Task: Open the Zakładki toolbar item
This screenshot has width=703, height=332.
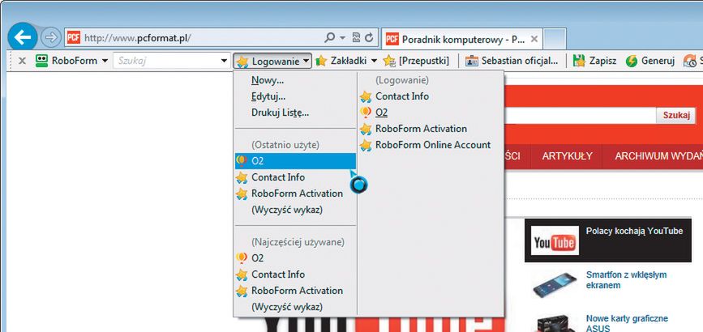Action: tap(341, 61)
